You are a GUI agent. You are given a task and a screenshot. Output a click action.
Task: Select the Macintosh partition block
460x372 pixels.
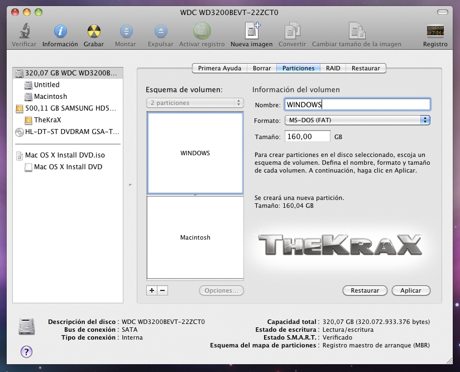[x=195, y=237]
